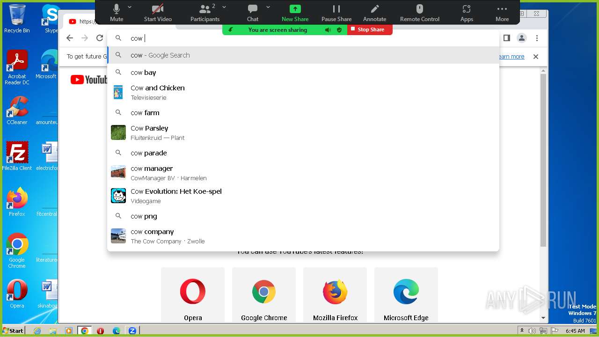Click shared audio speaker icon in sharing bar
The image size is (599, 337).
tap(328, 30)
